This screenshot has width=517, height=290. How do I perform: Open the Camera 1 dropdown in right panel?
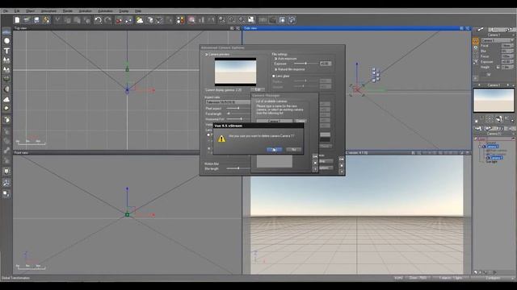coord(498,40)
